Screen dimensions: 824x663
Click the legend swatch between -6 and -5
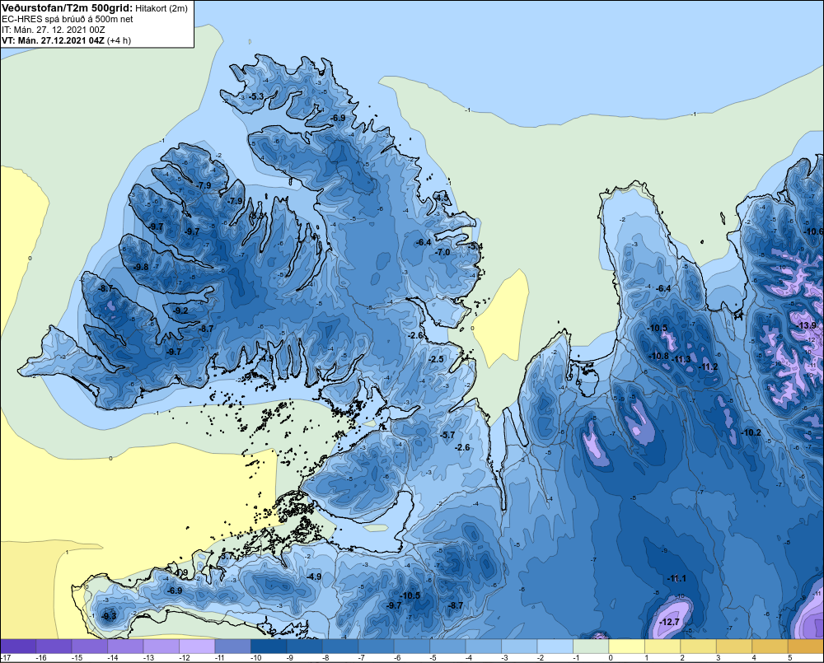[412, 647]
